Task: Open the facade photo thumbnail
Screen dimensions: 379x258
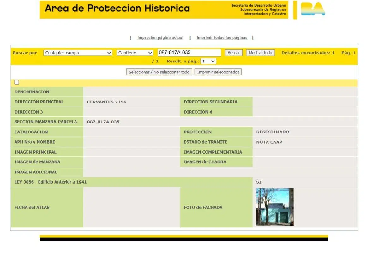Action: tap(275, 207)
